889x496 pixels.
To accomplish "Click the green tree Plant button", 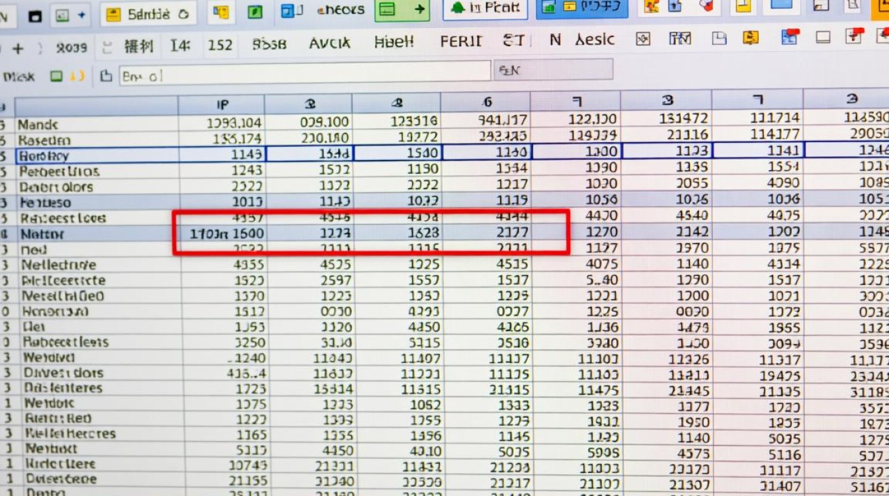I will pyautogui.click(x=486, y=9).
